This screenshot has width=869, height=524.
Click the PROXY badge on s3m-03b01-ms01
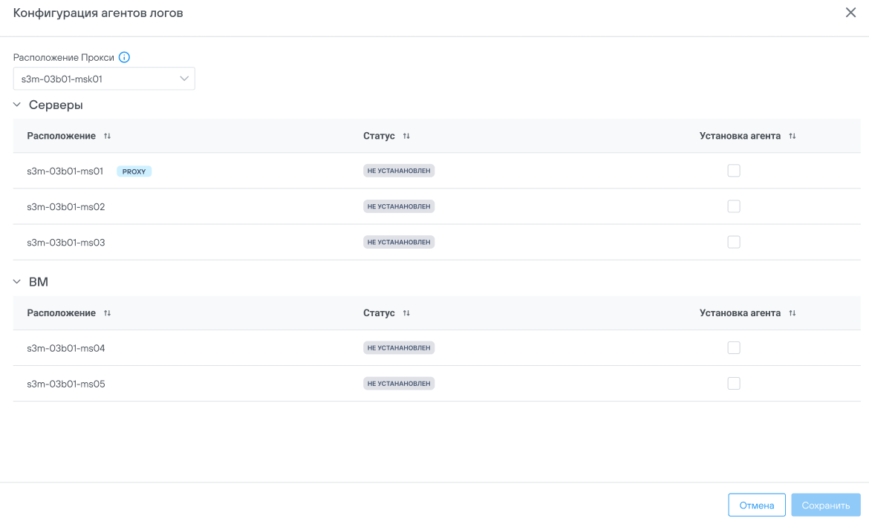pos(134,171)
